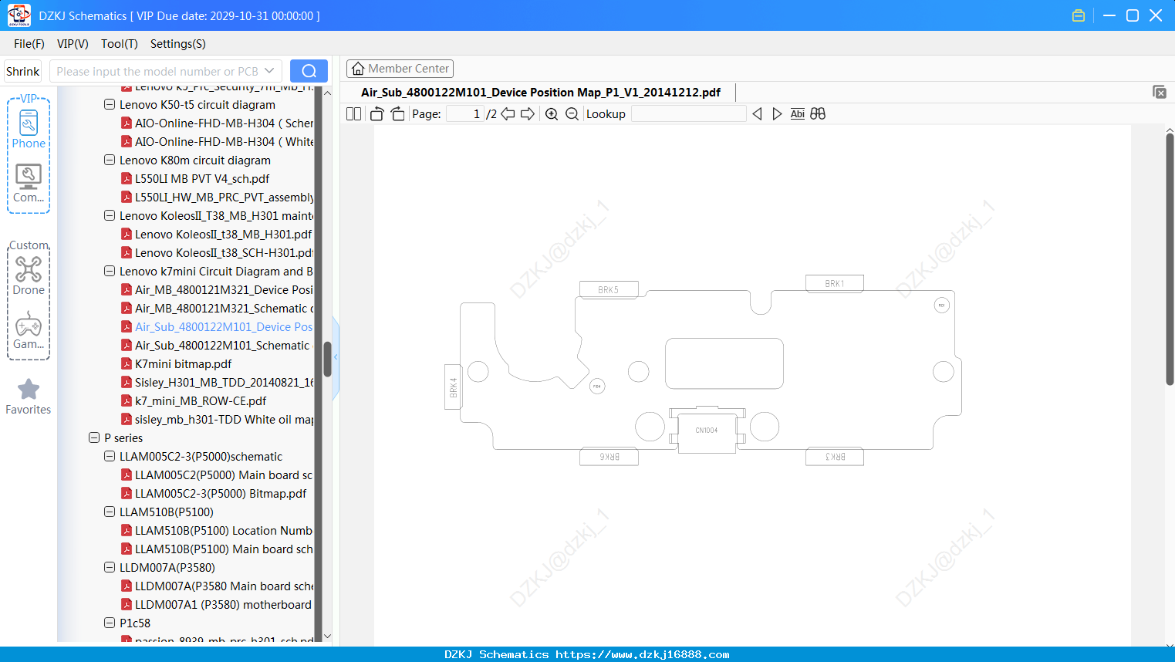Zoom in on the PDF
The width and height of the screenshot is (1175, 662).
point(552,113)
